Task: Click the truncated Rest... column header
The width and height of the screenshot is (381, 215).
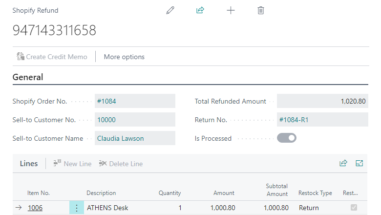Action: (x=350, y=193)
